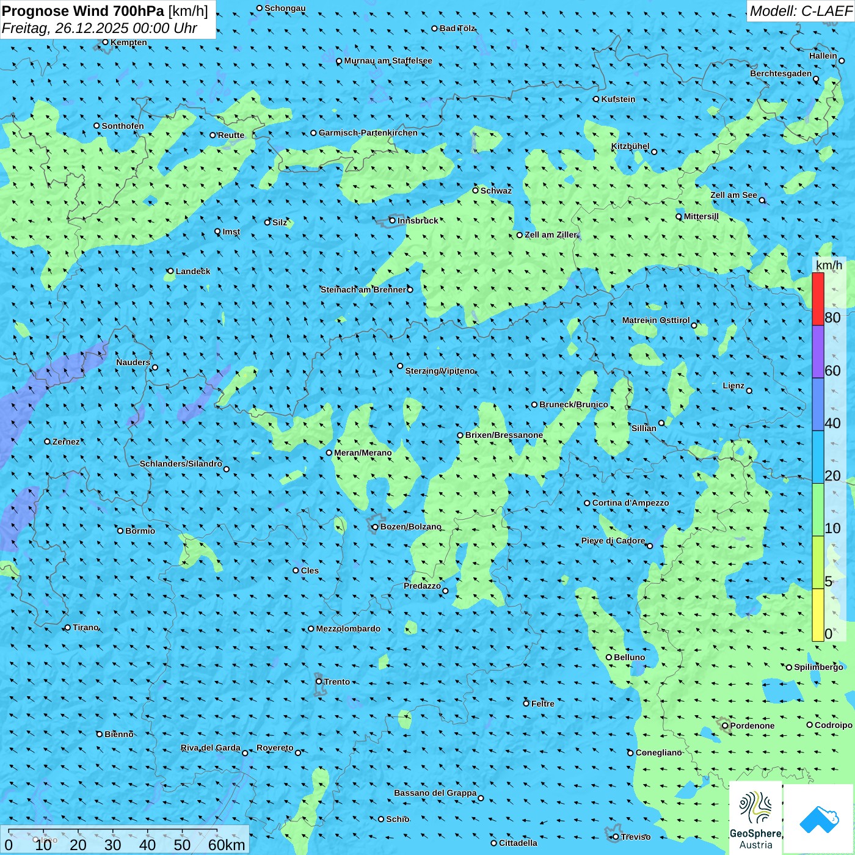The width and height of the screenshot is (855, 855).
Task: Click the Pordenone city marker
Action: pyautogui.click(x=725, y=726)
